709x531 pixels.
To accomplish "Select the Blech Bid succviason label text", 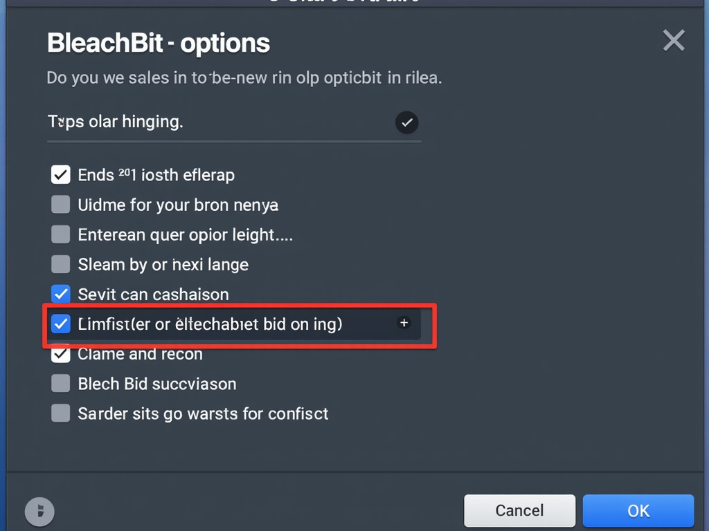I will (157, 384).
